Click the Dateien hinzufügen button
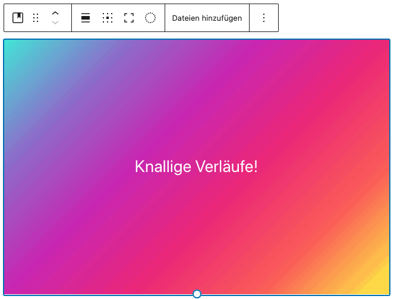Image resolution: width=394 pixels, height=299 pixels. click(207, 18)
